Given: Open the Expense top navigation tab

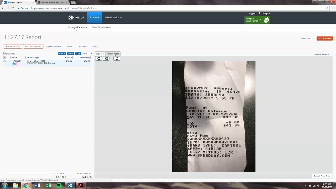Looking at the screenshot, I should click(94, 18).
